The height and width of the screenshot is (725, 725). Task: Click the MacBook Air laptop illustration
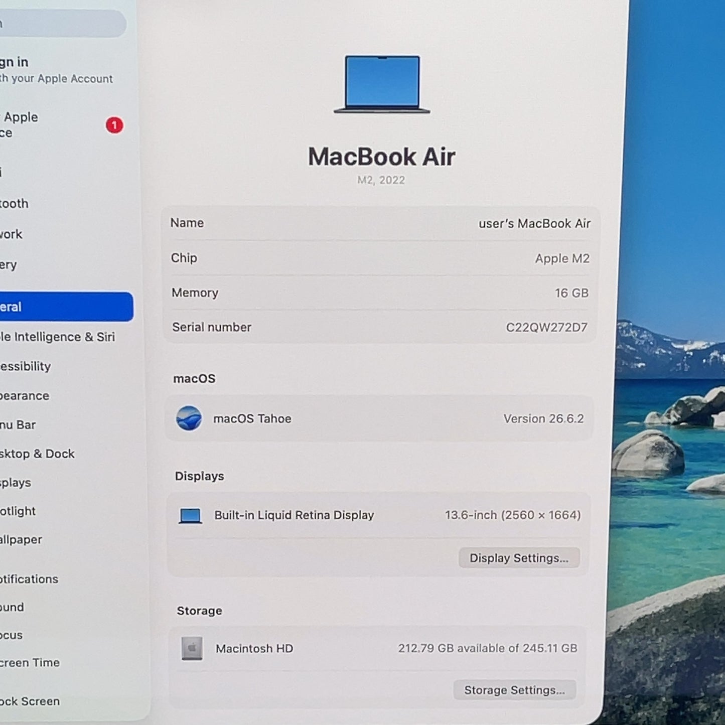(382, 84)
